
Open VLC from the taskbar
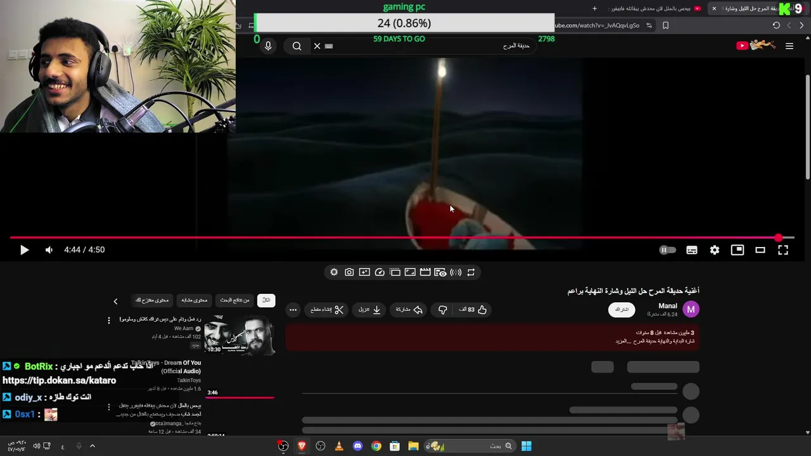(339, 446)
